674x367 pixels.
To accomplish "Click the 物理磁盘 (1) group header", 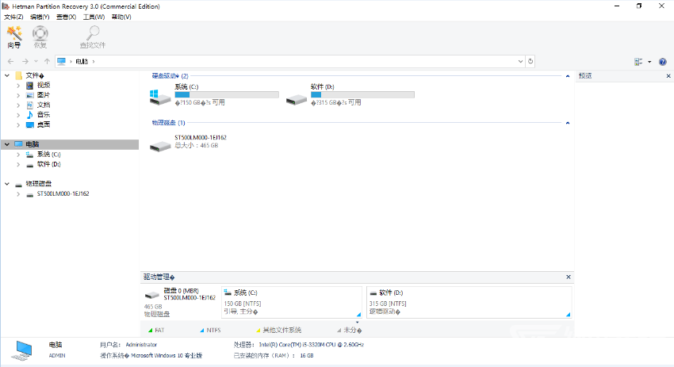I will point(168,123).
